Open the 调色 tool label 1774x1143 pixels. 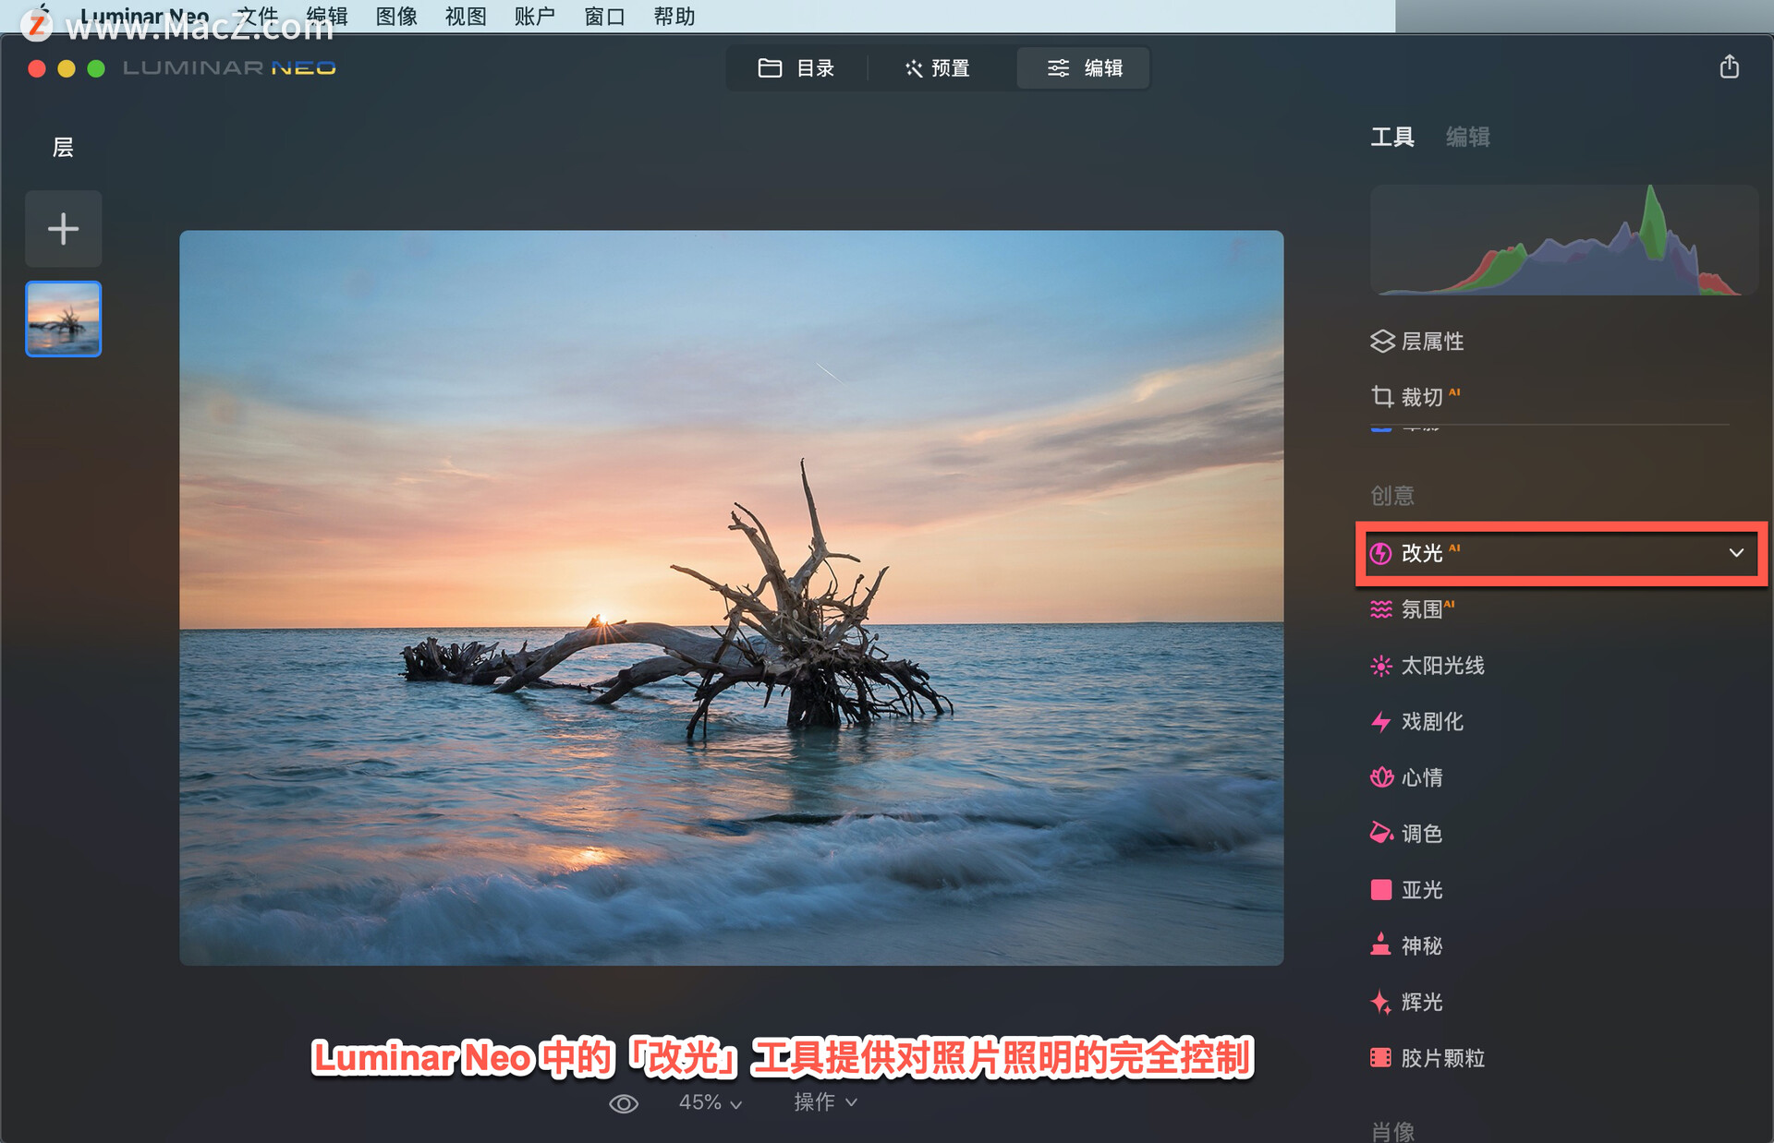point(1421,834)
